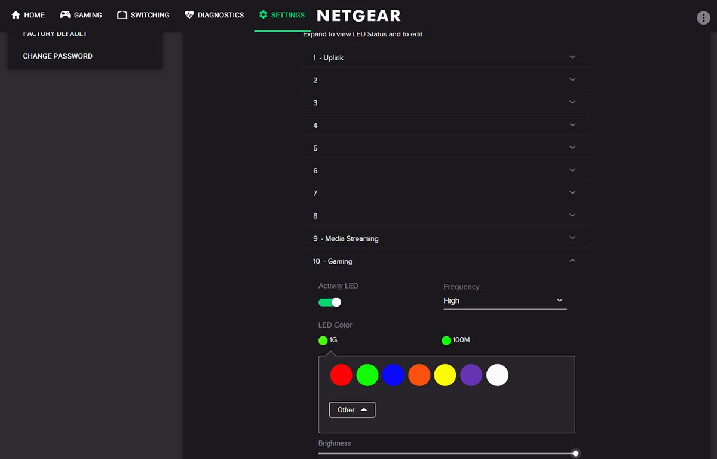Click the Diagnostics heart icon

coord(189,15)
